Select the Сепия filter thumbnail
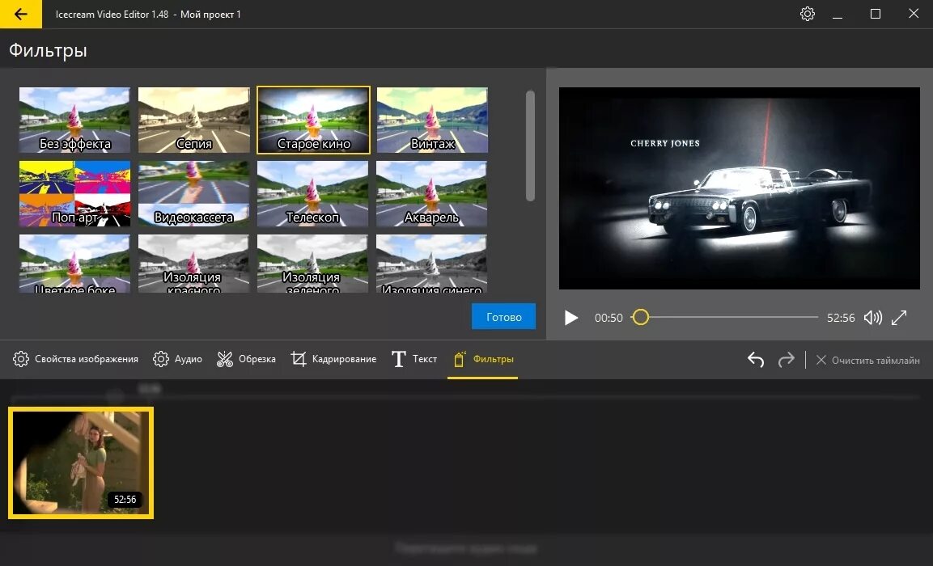This screenshot has height=566, width=933. [x=194, y=120]
